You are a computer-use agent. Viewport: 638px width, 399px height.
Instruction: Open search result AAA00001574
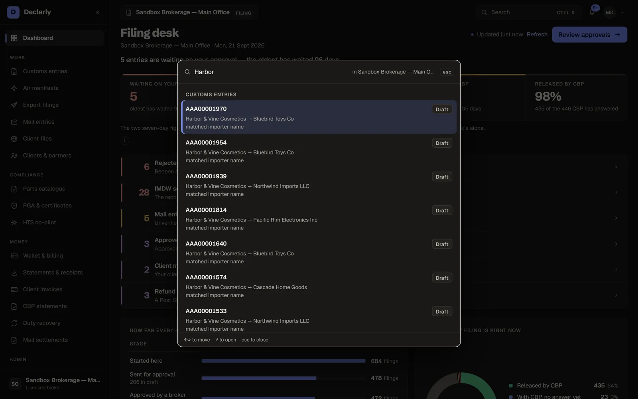[x=319, y=286]
